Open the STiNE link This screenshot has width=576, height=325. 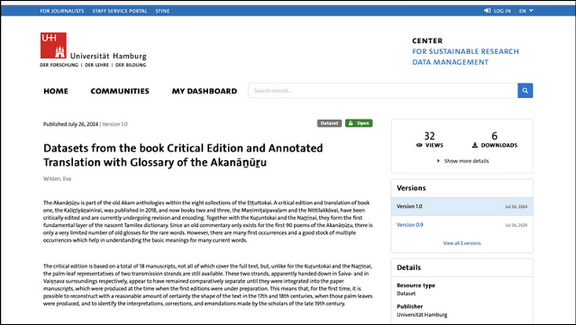161,11
